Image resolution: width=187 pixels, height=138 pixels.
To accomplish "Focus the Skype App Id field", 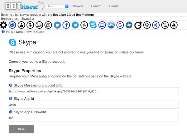I will [93, 105].
